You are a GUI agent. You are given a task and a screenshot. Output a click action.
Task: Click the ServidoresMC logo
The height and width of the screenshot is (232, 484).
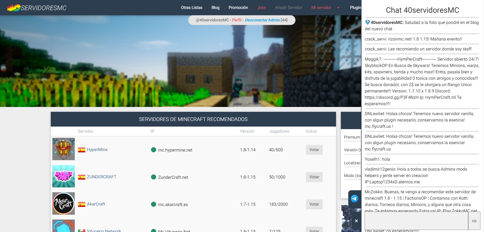(x=37, y=8)
